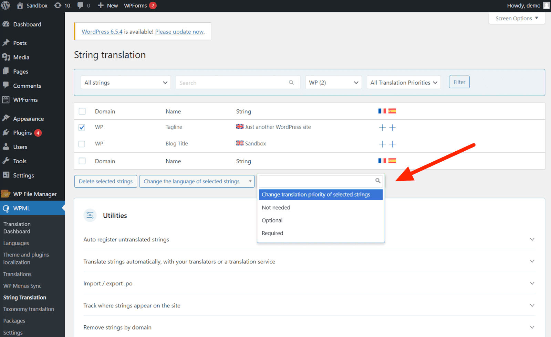Click the search magnifier in filter Search box
Viewport: 551px width, 337px height.
[x=291, y=83]
